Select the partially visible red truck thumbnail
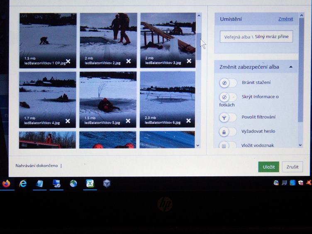 [47, 140]
